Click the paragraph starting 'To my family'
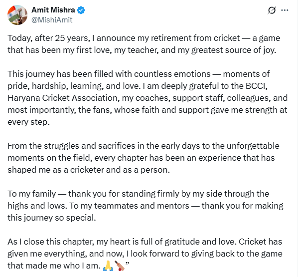The width and height of the screenshot is (298, 277). tap(146, 206)
